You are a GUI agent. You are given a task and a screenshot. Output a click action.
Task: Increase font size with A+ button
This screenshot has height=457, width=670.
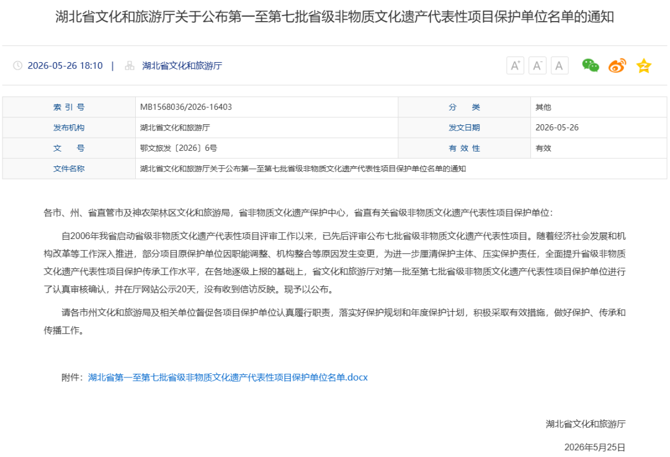pyautogui.click(x=515, y=65)
